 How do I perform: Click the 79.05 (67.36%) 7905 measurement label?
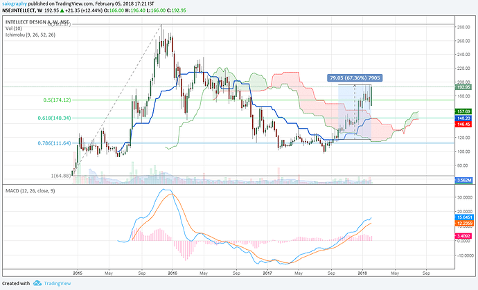pos(355,78)
